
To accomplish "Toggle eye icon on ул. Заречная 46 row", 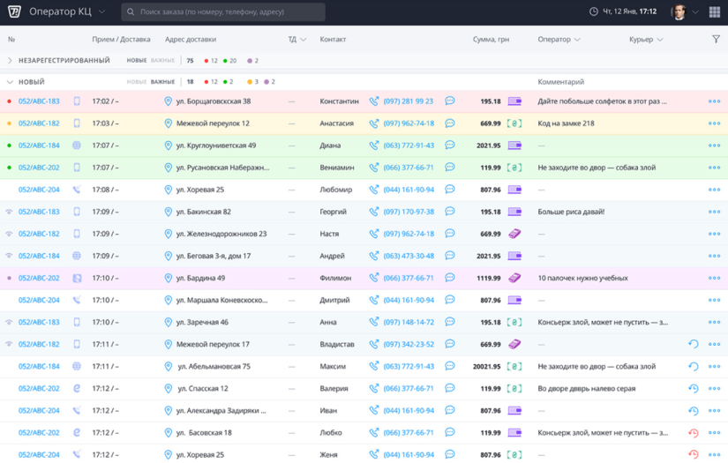I will pos(9,322).
